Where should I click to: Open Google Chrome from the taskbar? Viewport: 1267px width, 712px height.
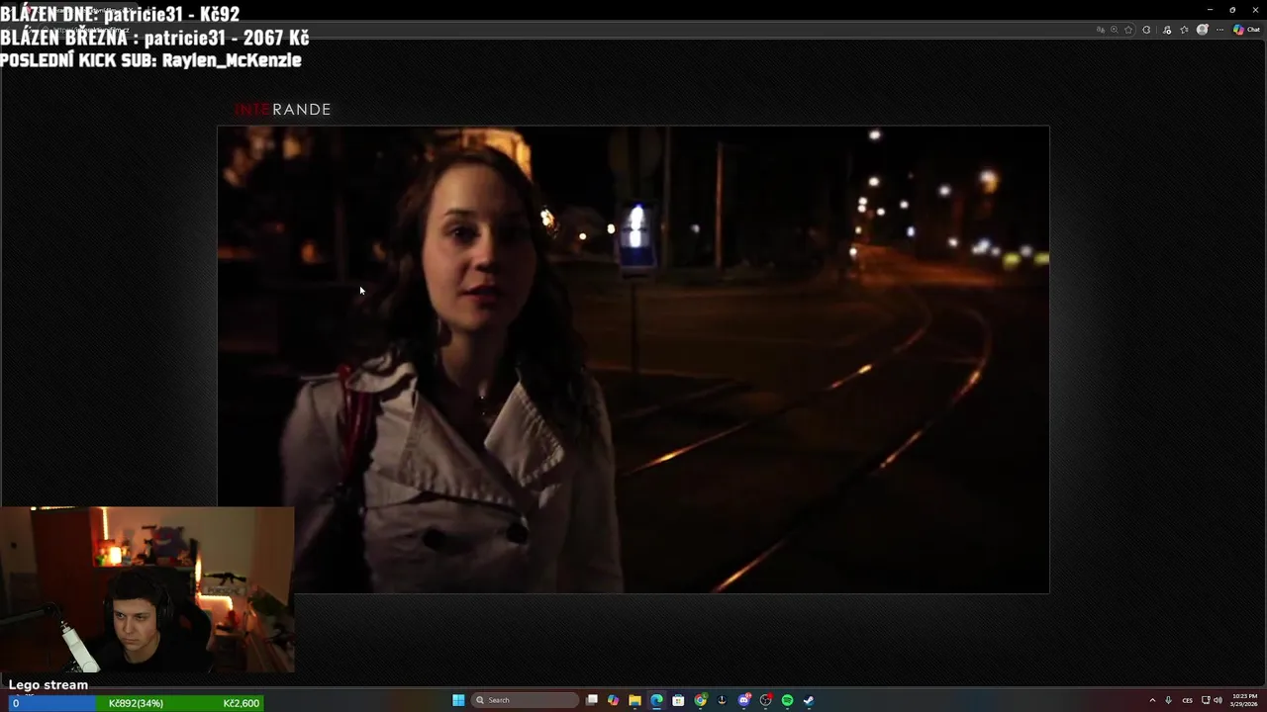tap(700, 700)
